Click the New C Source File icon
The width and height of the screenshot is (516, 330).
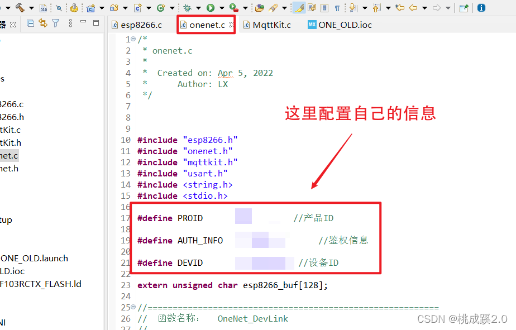(138, 8)
